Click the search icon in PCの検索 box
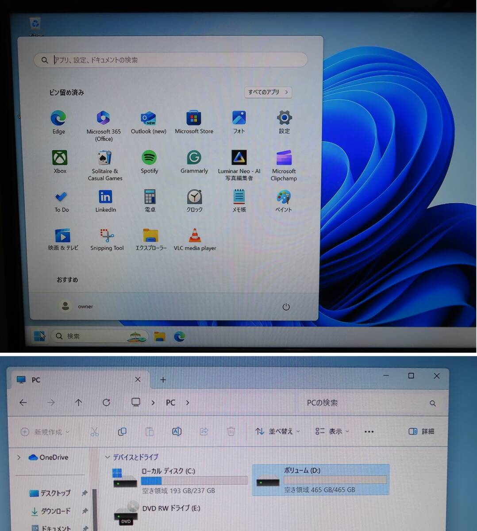 (x=433, y=403)
